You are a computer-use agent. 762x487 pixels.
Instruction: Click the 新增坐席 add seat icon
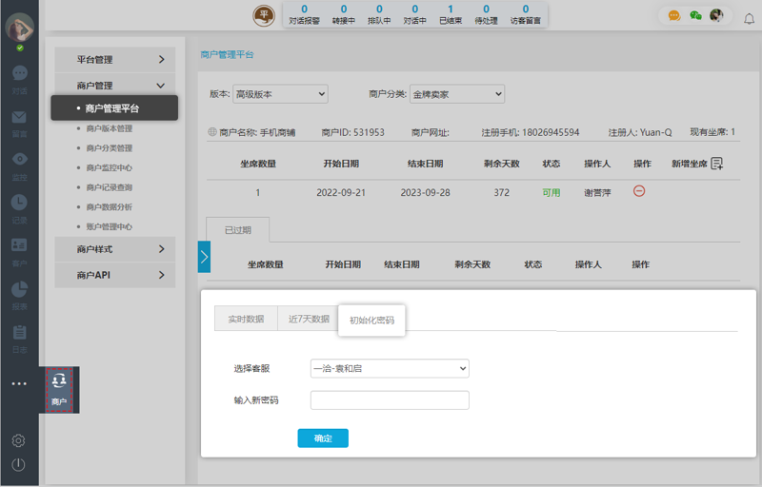[717, 164]
